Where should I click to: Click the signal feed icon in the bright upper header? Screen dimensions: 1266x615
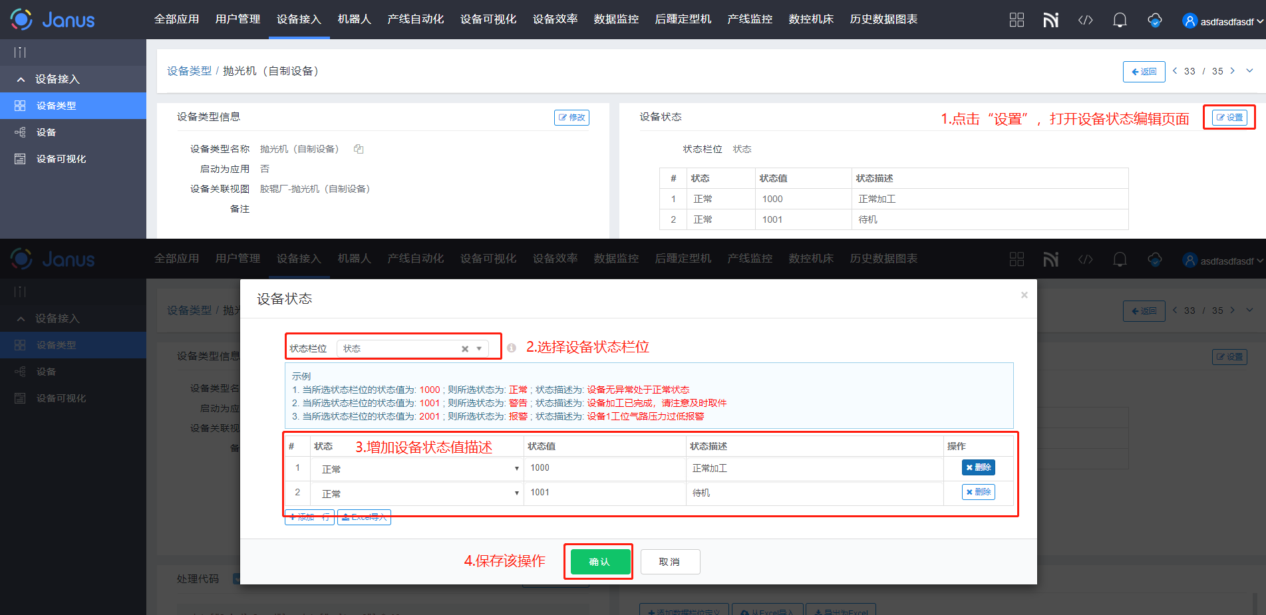click(1050, 20)
